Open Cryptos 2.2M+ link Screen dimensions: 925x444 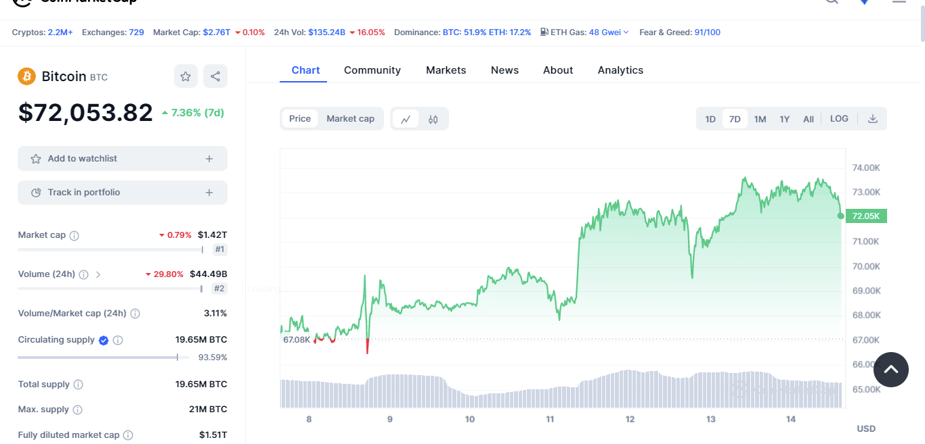coord(60,32)
